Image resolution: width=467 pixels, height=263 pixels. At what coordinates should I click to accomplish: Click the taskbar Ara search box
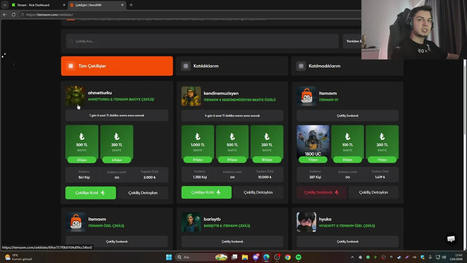201,257
